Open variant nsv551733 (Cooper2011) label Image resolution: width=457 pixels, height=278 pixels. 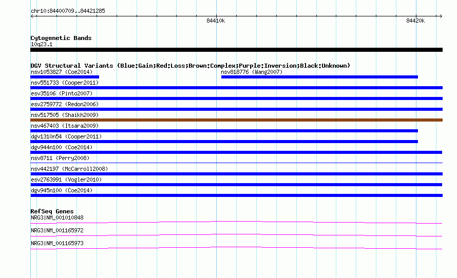pyautogui.click(x=65, y=83)
